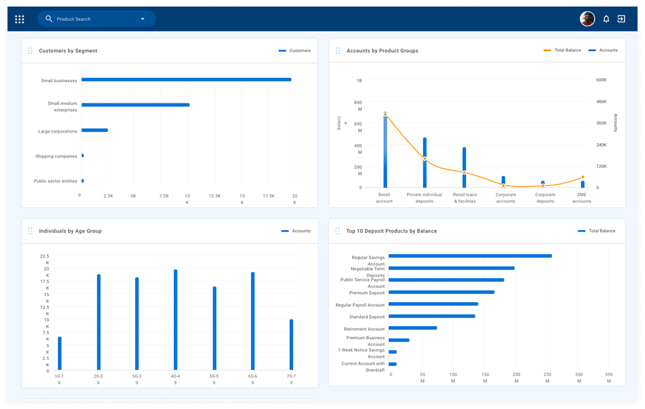Click the Corporate accounts axis label

pos(506,198)
